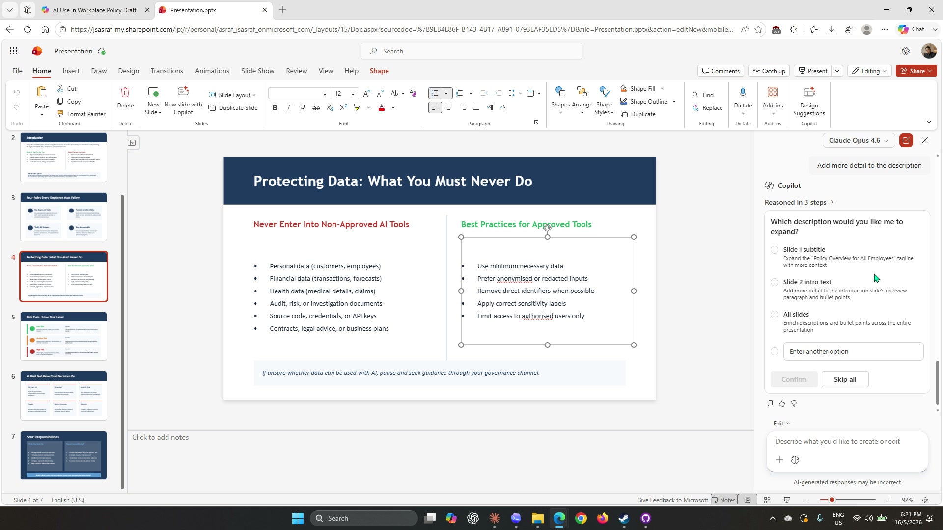
Task: Switch to Normal view in status bar
Action: tap(748, 500)
